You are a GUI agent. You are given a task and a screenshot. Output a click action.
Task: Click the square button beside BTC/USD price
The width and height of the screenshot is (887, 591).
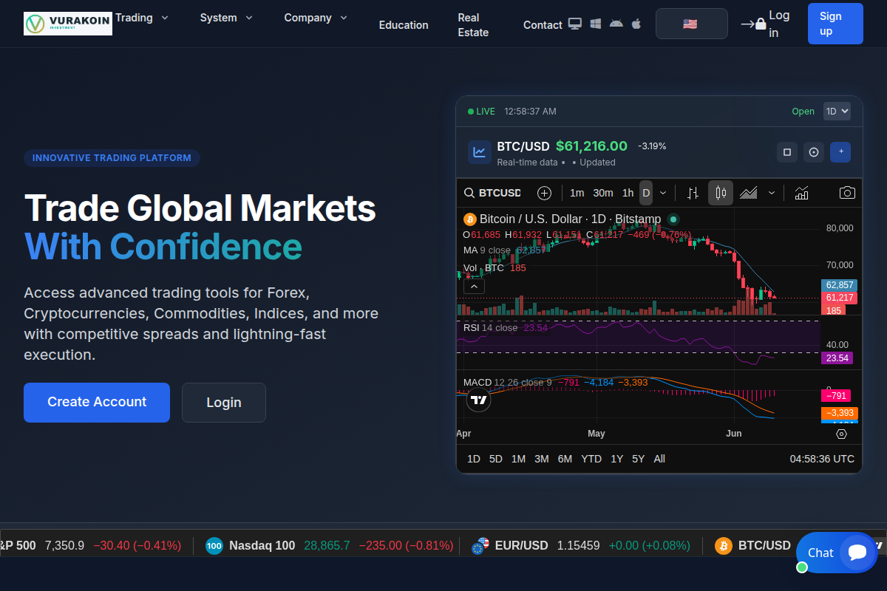tap(787, 152)
